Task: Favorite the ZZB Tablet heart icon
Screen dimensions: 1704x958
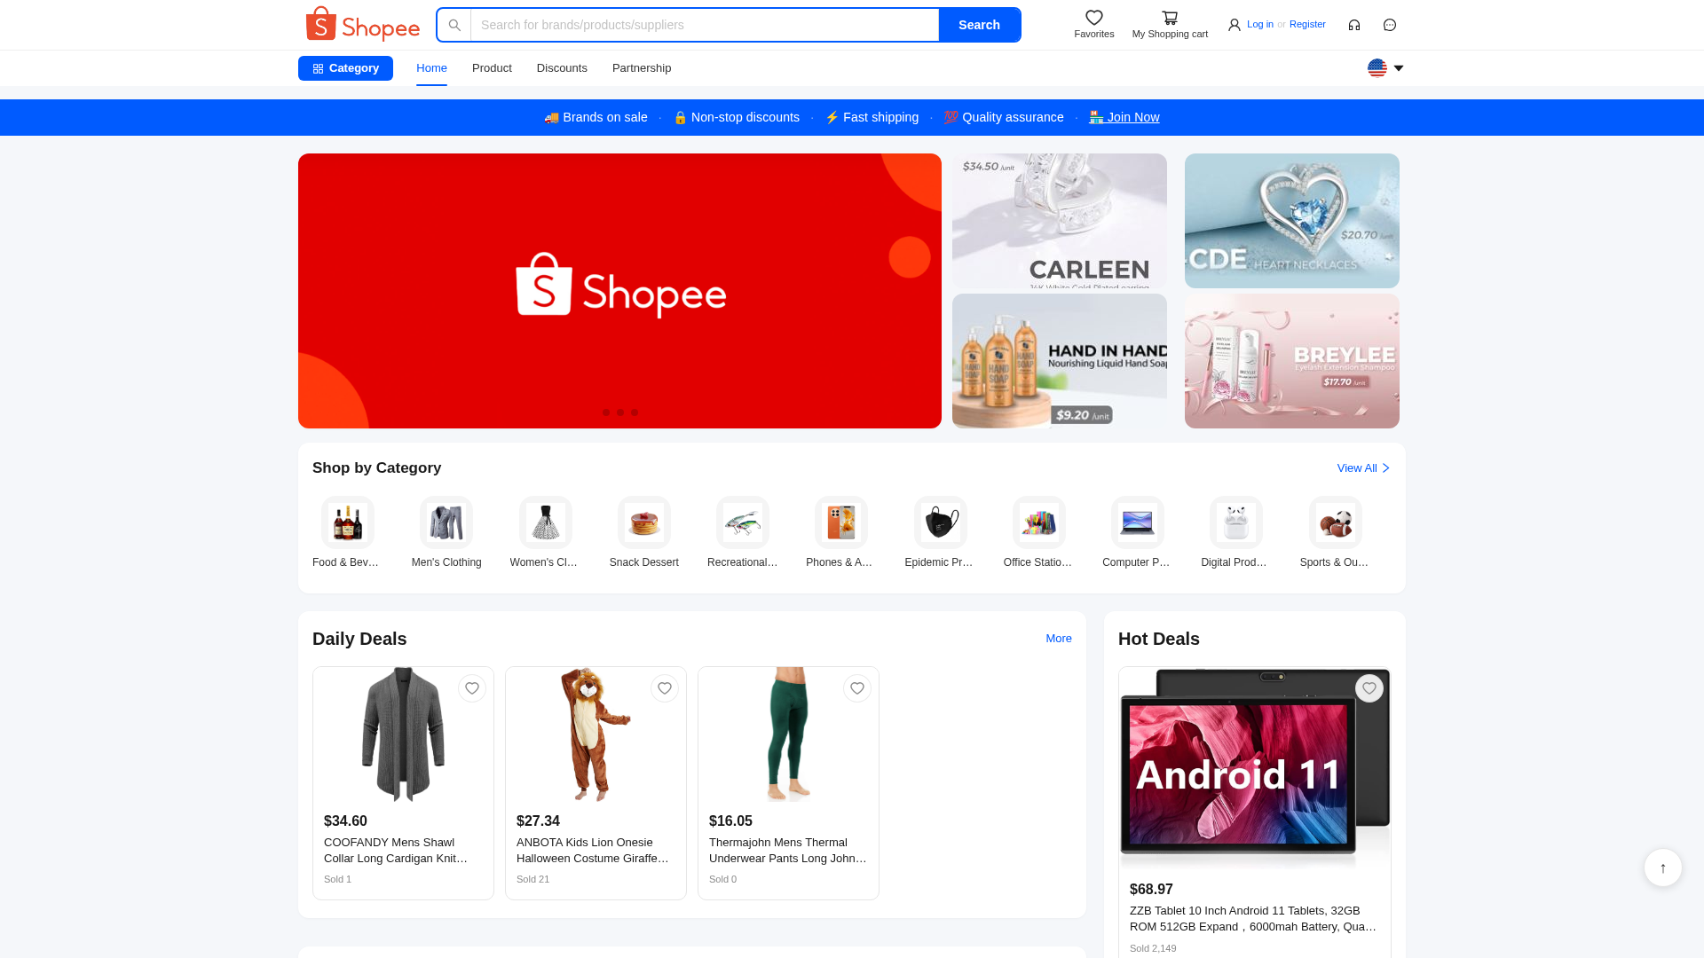Action: tap(1369, 688)
